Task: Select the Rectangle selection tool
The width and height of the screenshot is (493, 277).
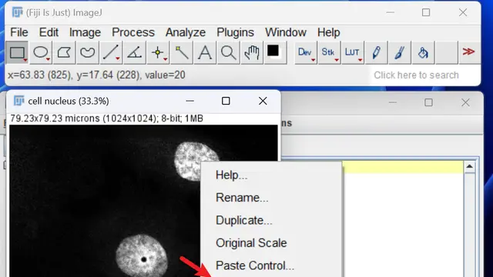Action: point(17,52)
